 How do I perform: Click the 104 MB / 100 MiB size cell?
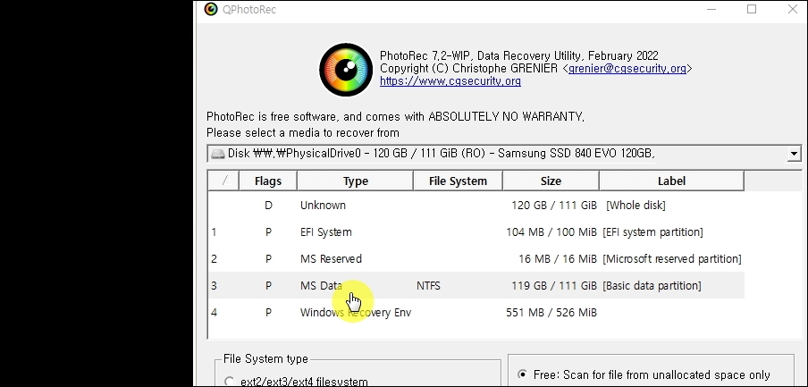[551, 231]
